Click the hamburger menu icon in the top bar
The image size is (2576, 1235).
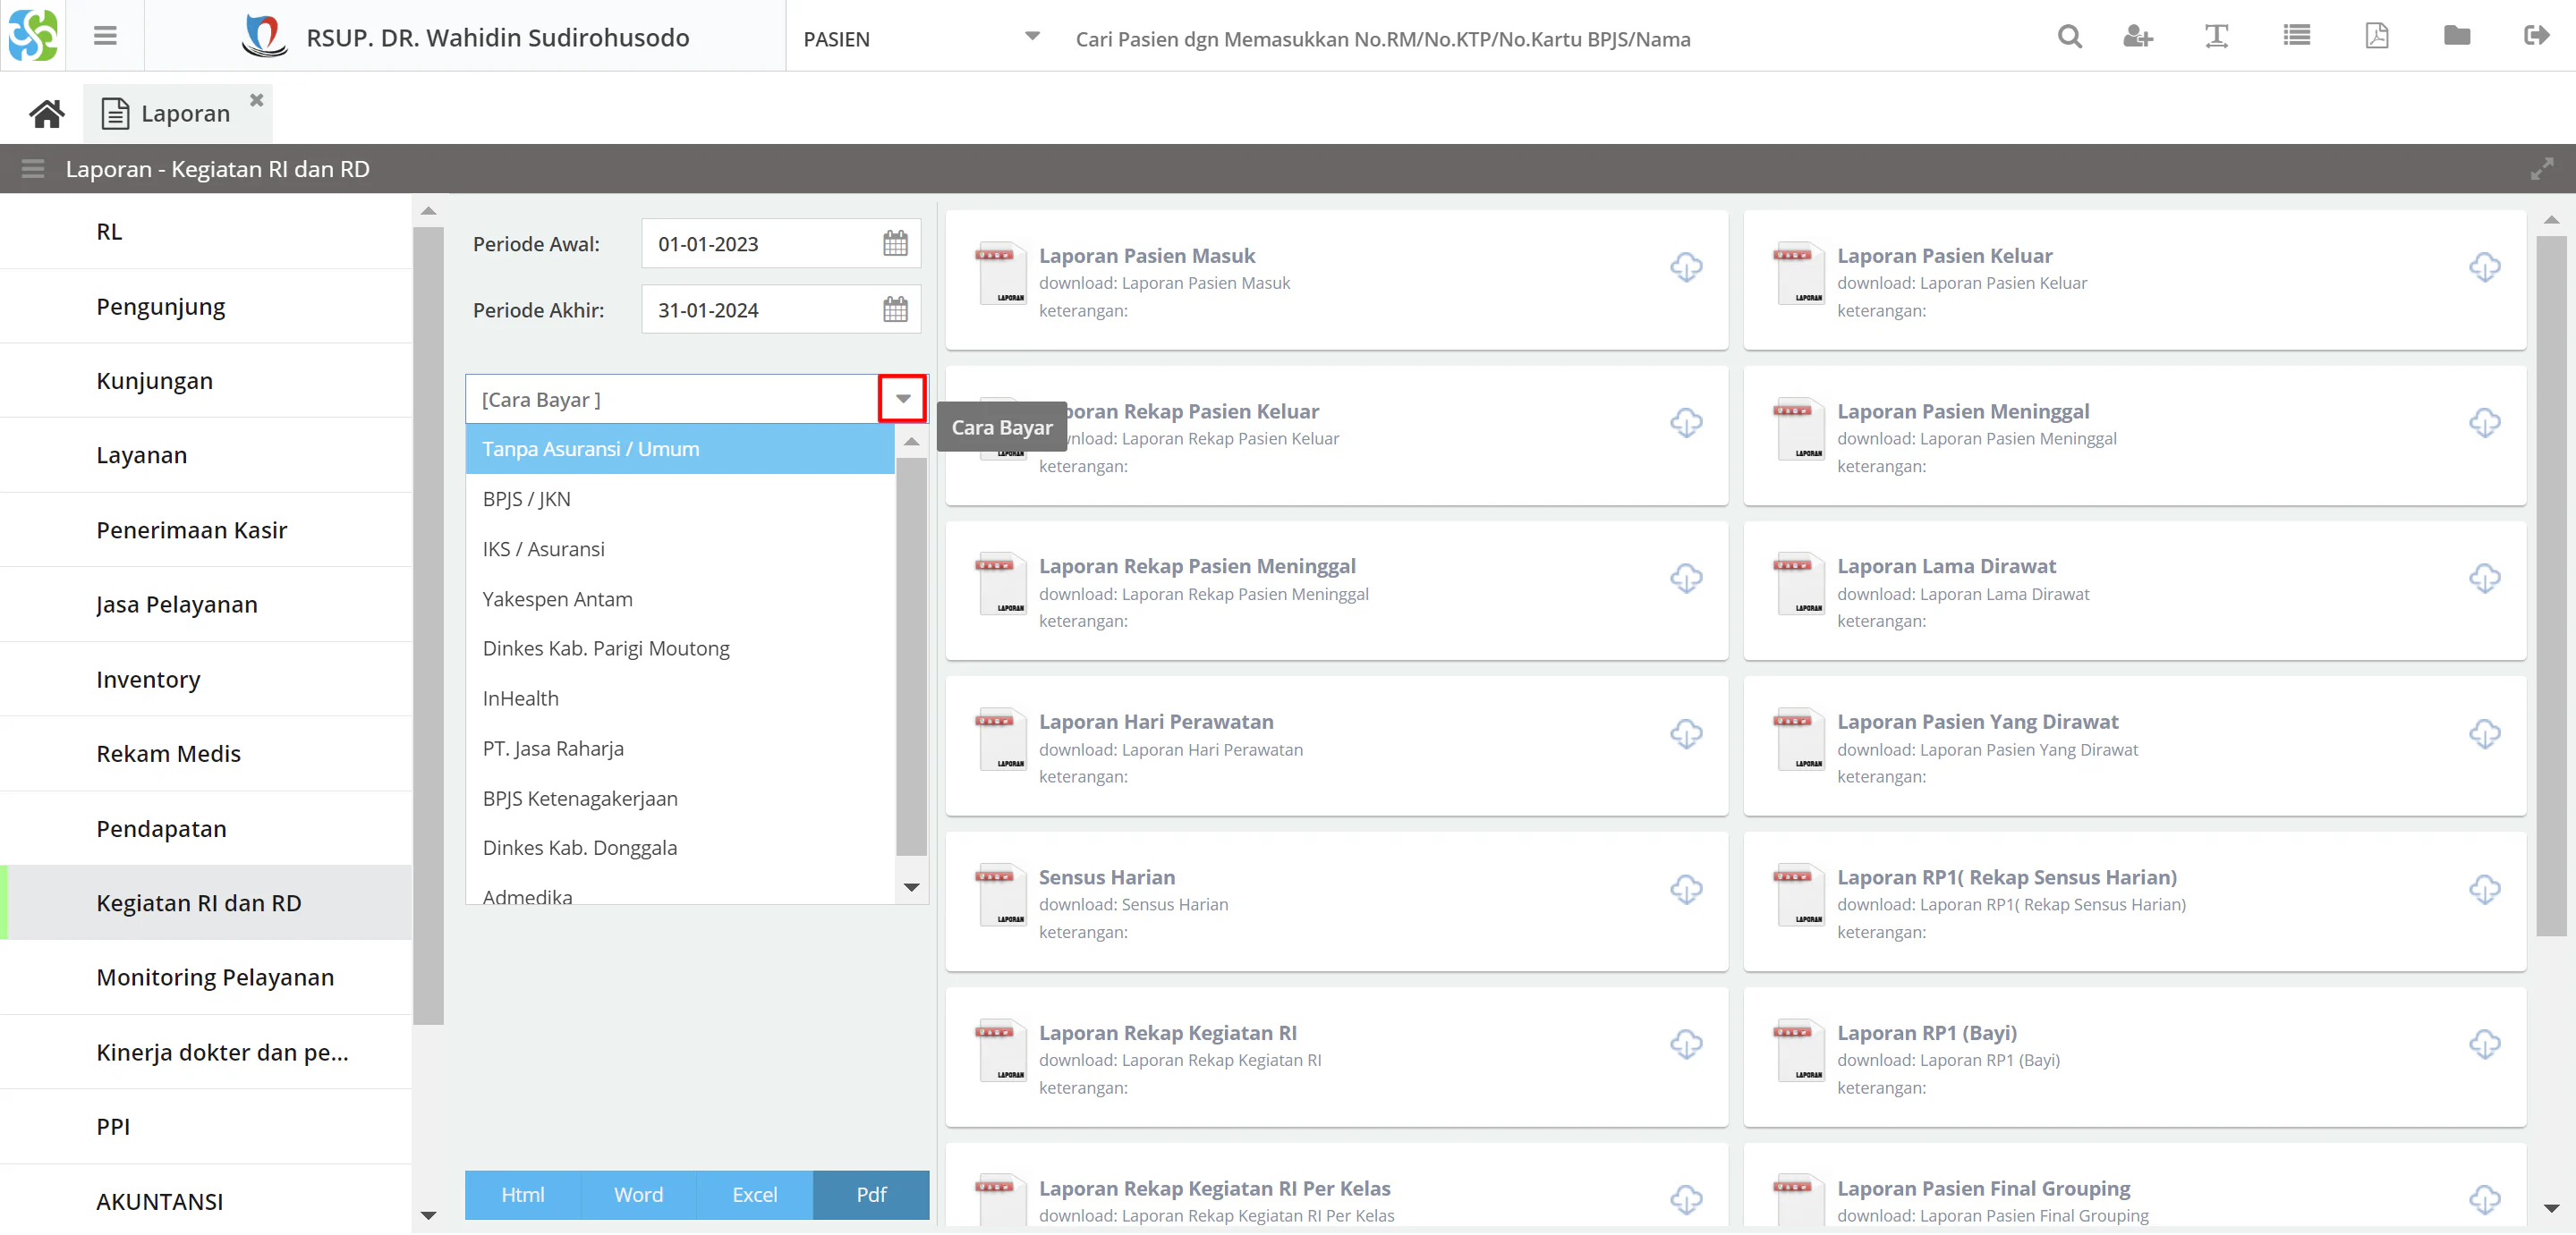click(x=105, y=36)
